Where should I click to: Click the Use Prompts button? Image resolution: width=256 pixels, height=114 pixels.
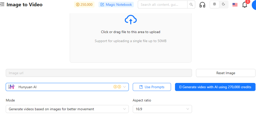coord(152,87)
